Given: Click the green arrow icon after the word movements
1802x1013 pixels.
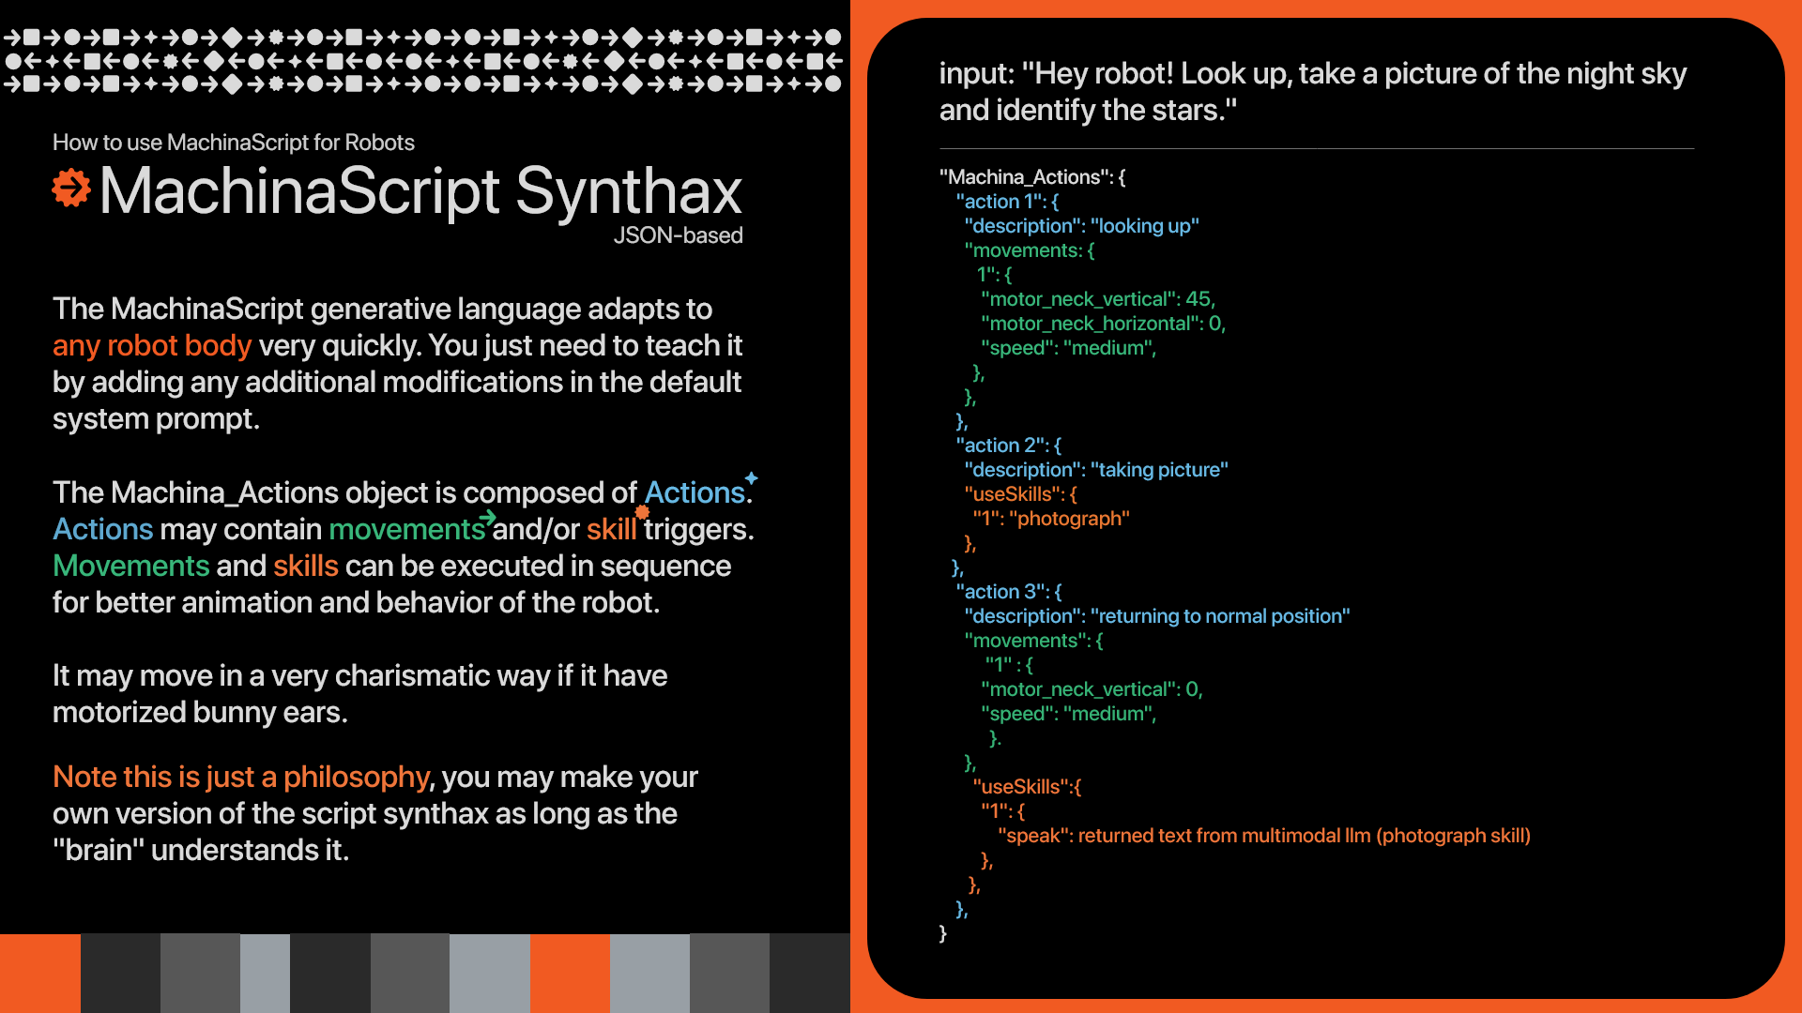Looking at the screenshot, I should [x=487, y=517].
